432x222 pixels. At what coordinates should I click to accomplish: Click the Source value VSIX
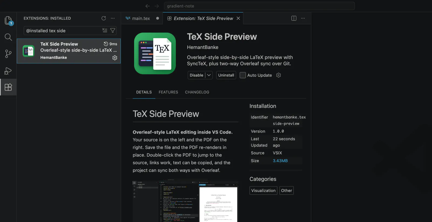277,153
